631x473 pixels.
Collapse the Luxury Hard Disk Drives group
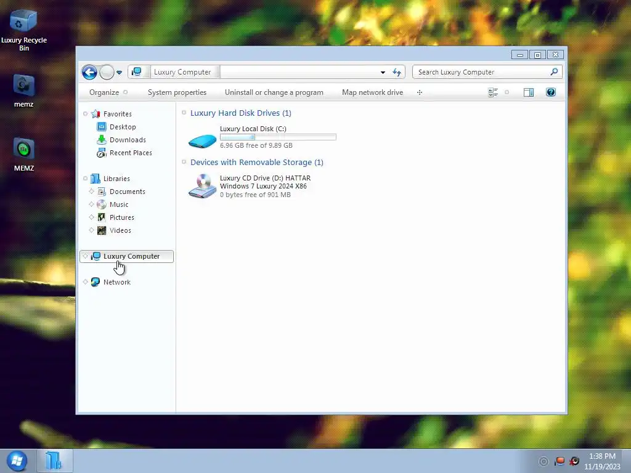pyautogui.click(x=184, y=113)
